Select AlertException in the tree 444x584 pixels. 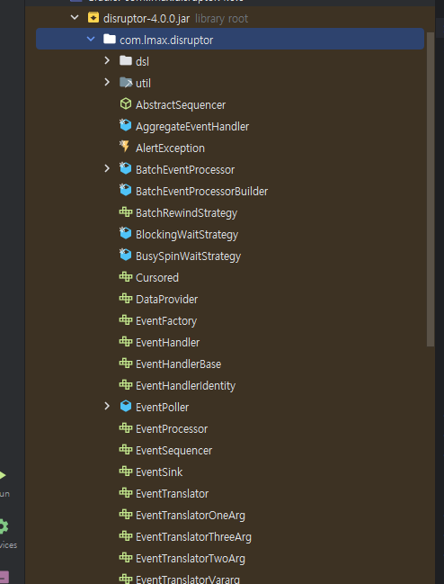click(x=170, y=148)
